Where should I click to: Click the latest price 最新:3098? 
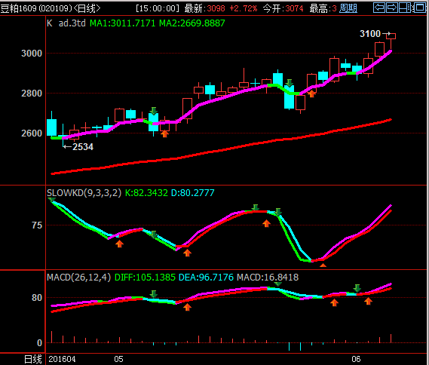click(204, 8)
